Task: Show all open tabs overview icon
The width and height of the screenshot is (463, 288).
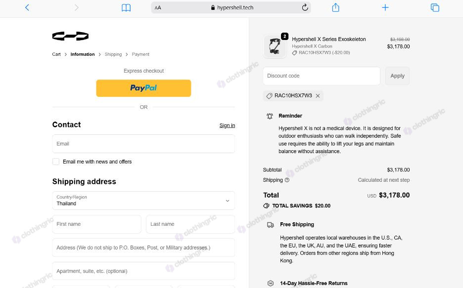Action: coord(435,8)
